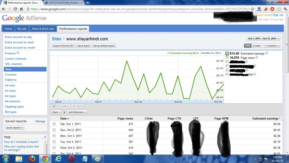Click Set as default report
Screen dimensions: 289x163
tap(104, 46)
